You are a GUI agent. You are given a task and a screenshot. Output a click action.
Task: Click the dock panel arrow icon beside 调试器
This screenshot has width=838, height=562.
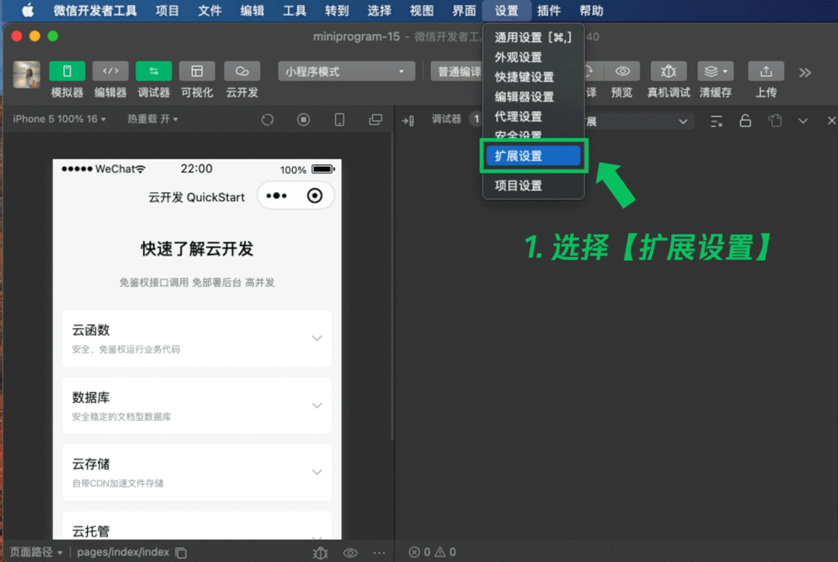tap(408, 121)
